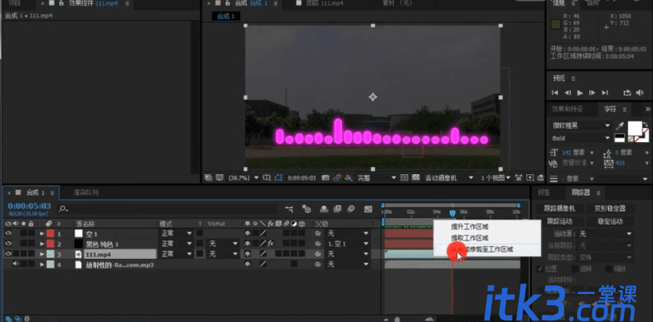Expand properties of layer 空 1
The image size is (653, 322).
pos(42,233)
